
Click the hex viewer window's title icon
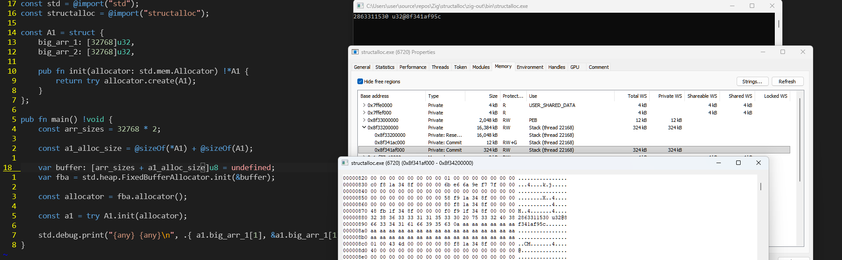pos(345,163)
